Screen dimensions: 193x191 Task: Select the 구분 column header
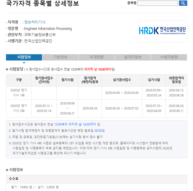(x=19, y=80)
